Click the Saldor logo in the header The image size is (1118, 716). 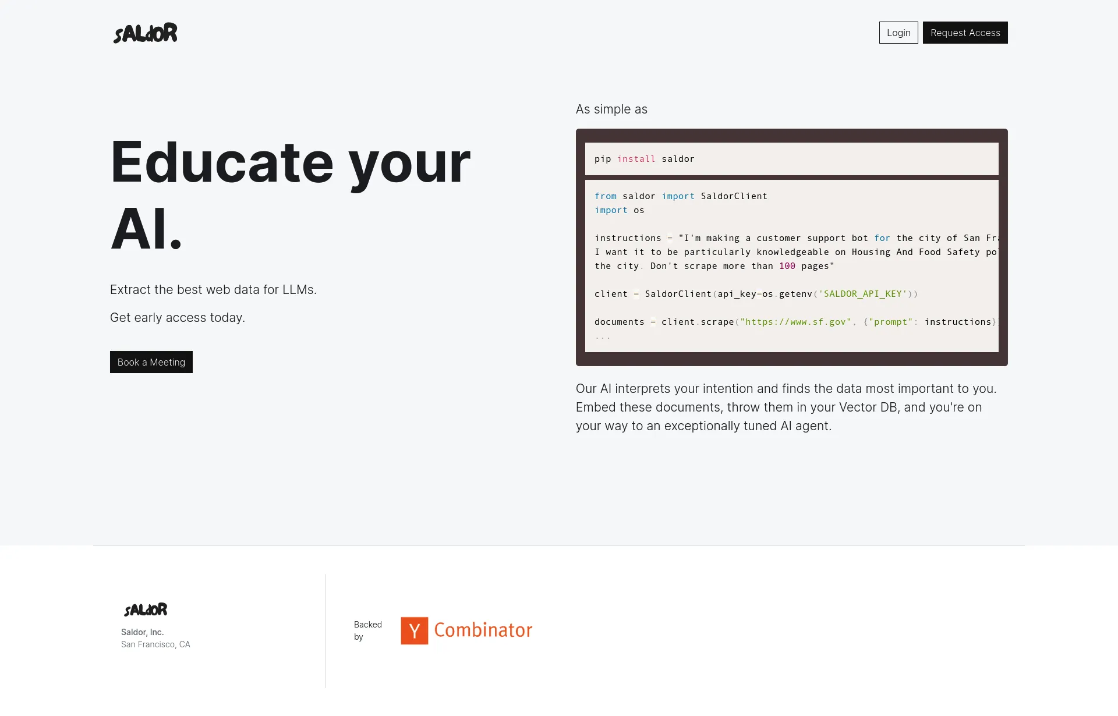pyautogui.click(x=145, y=33)
